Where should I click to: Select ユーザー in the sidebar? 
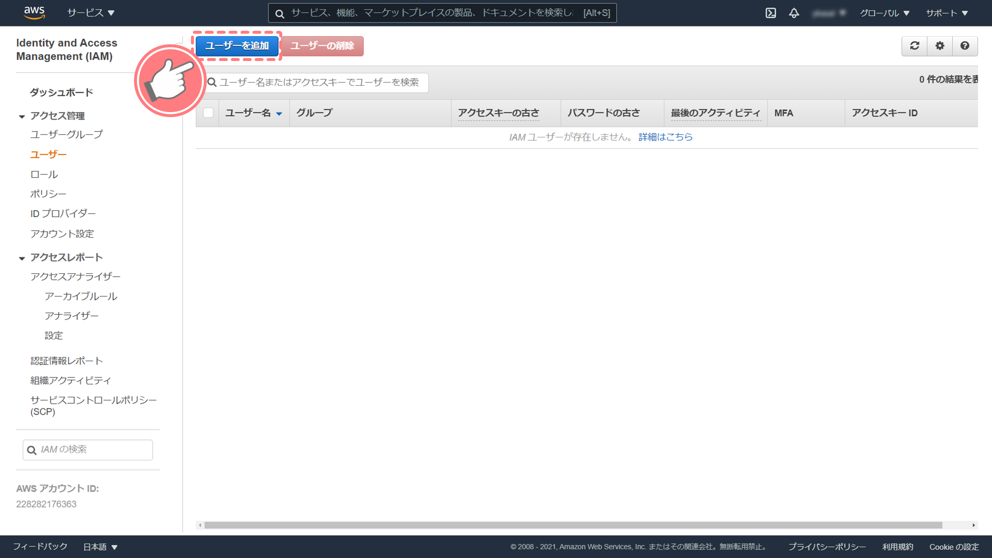(x=48, y=154)
